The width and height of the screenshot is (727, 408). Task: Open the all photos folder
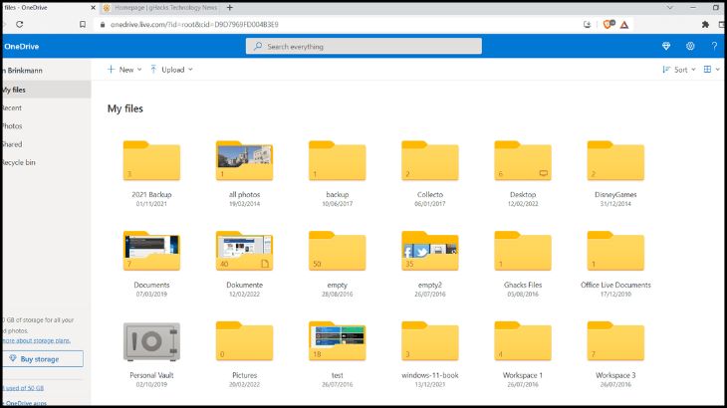click(244, 160)
